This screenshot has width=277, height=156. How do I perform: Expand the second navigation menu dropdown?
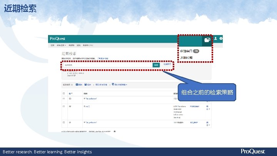61,45
